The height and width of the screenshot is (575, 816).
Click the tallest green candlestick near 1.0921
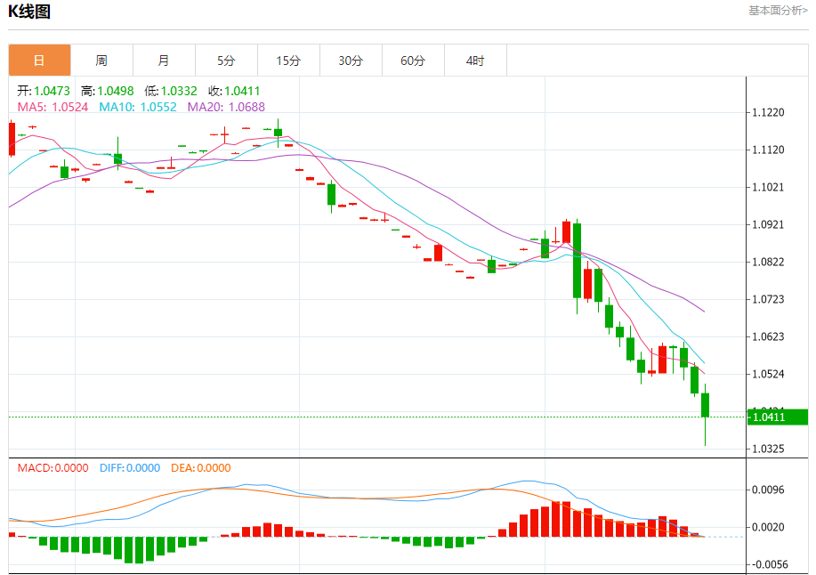pyautogui.click(x=578, y=261)
